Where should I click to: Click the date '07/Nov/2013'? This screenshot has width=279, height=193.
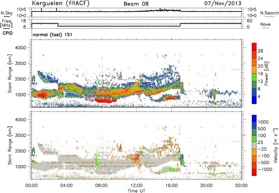223,3
